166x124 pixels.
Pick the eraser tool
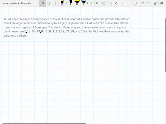62,3
